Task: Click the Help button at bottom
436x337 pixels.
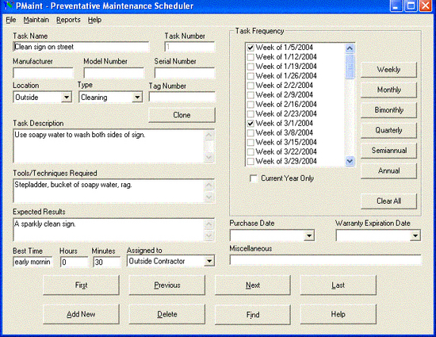Action: tap(338, 314)
